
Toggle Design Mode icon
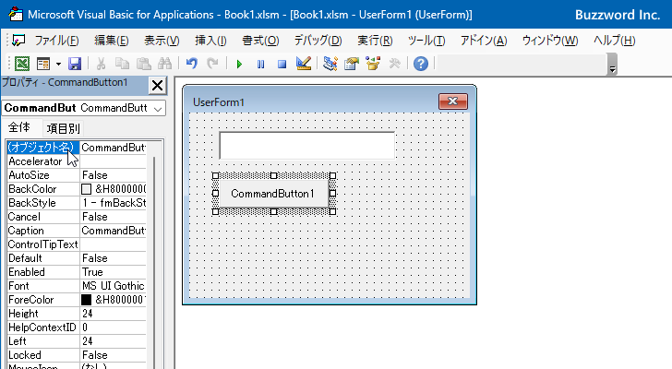point(304,64)
